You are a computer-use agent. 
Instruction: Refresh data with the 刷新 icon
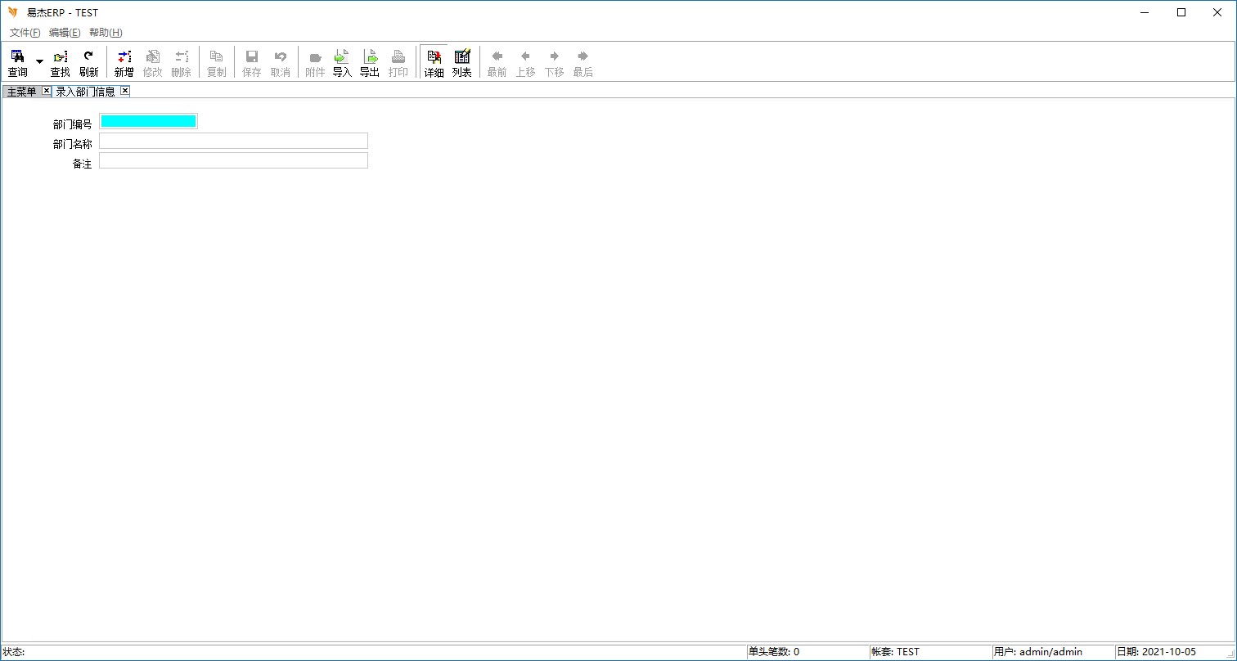[88, 62]
